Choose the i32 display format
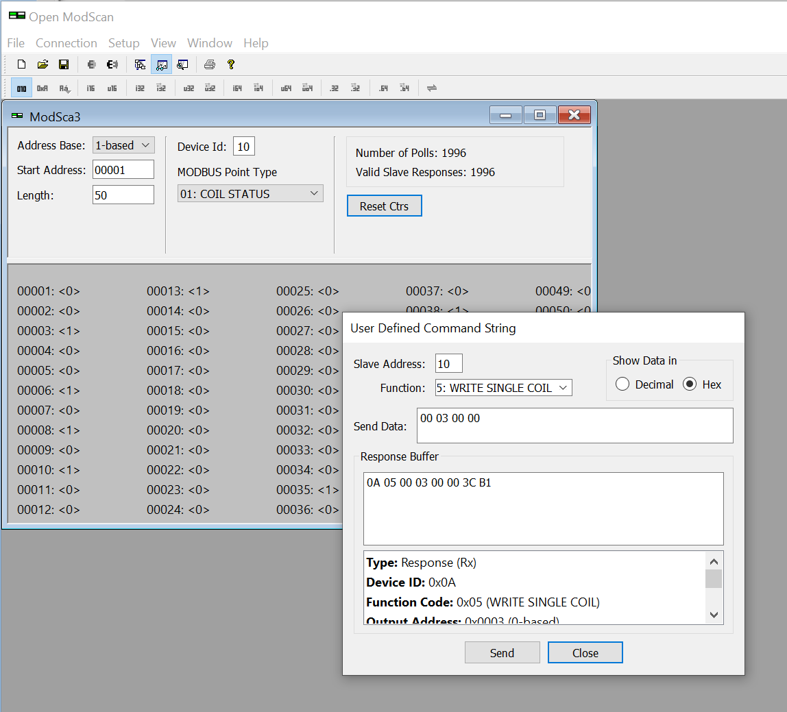 140,88
